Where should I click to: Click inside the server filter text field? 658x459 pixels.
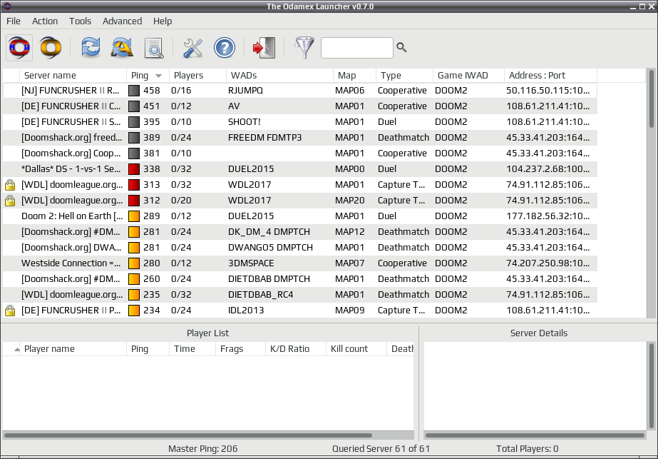357,48
